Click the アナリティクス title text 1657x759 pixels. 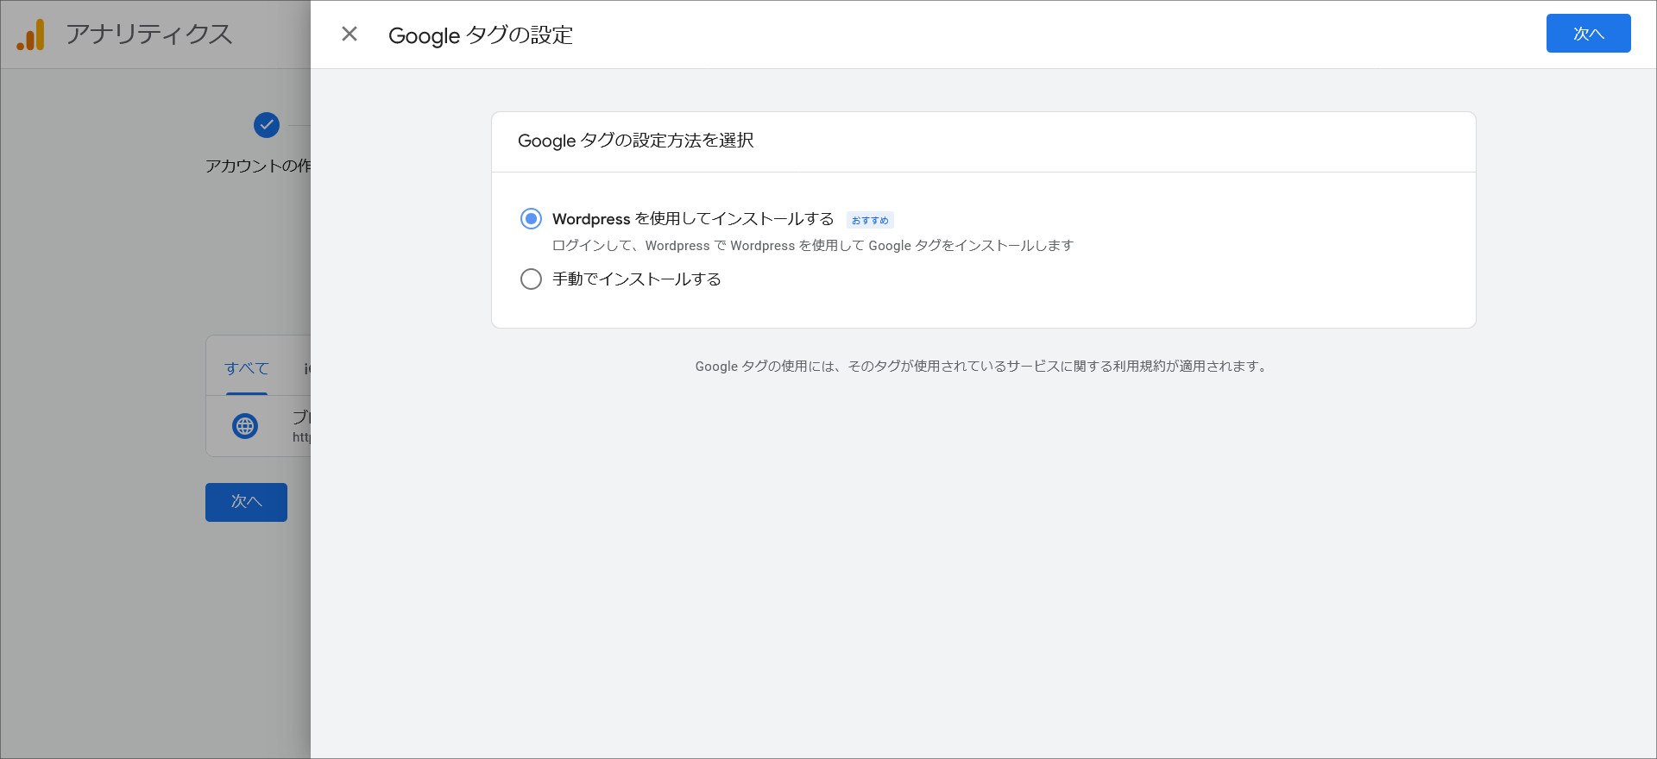point(149,34)
